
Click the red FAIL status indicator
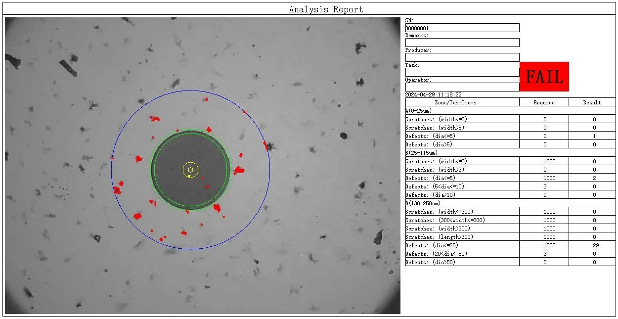pyautogui.click(x=544, y=77)
